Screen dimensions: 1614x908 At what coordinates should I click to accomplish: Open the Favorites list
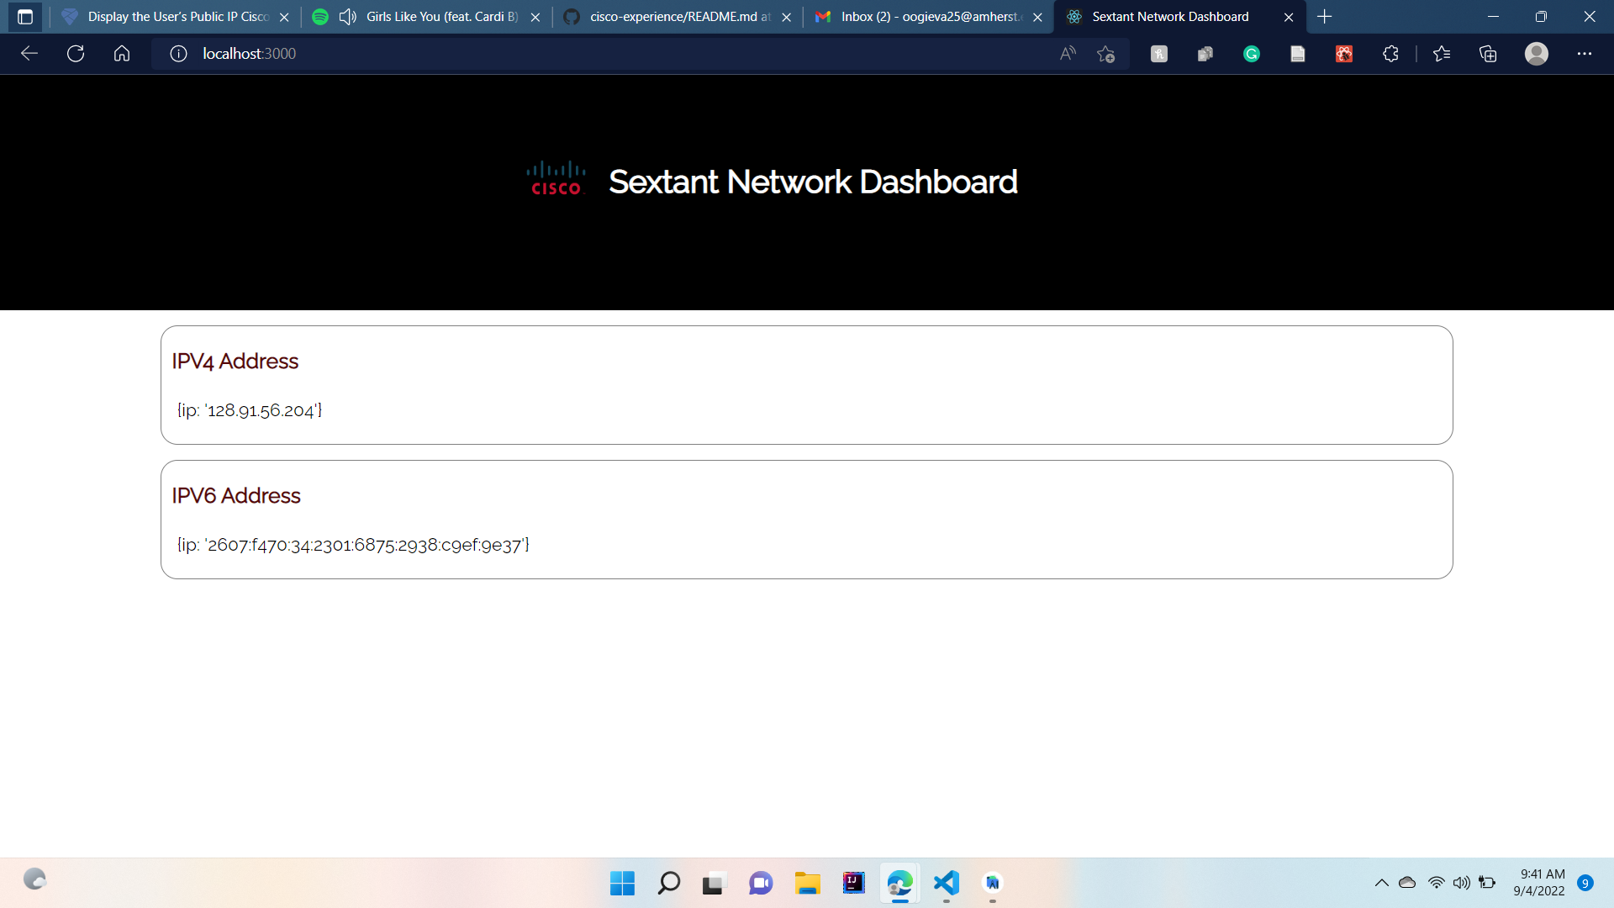pyautogui.click(x=1442, y=54)
